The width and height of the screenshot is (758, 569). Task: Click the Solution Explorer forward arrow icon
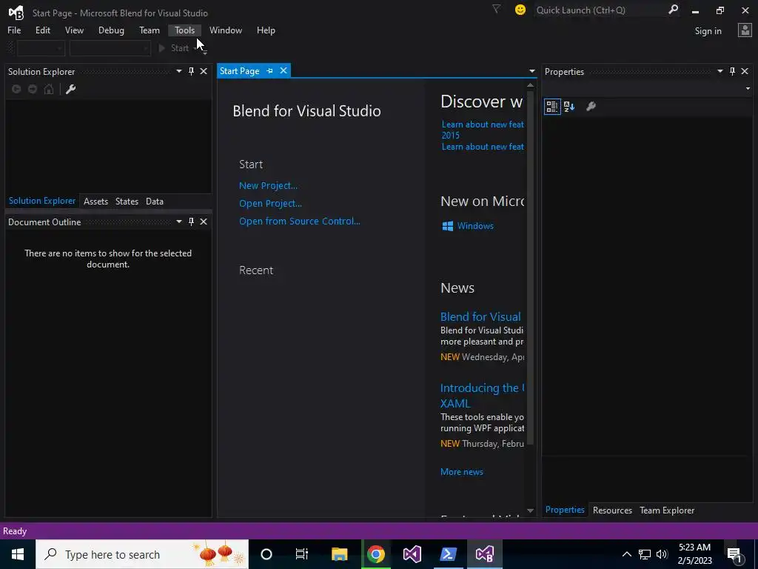pos(33,89)
